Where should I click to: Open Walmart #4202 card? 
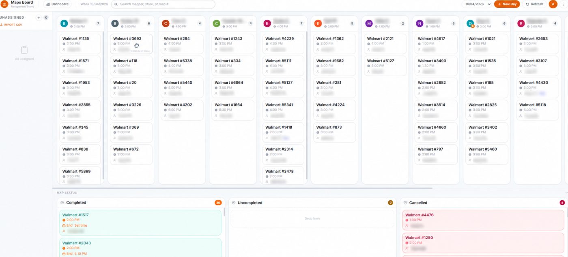tap(182, 110)
